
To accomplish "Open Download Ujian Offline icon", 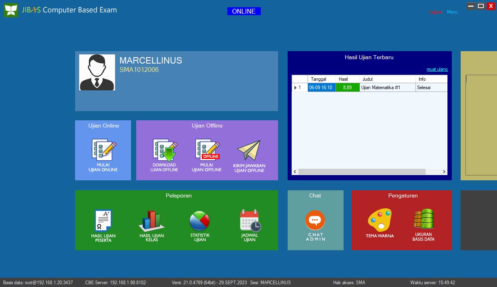I will click(x=164, y=155).
